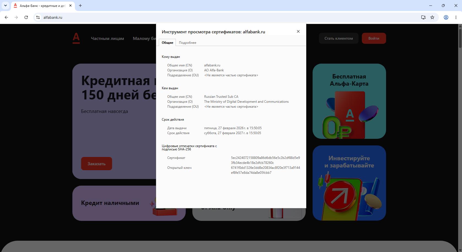The width and height of the screenshot is (462, 252).
Task: Click the Стать клиентом button
Action: coord(338,38)
